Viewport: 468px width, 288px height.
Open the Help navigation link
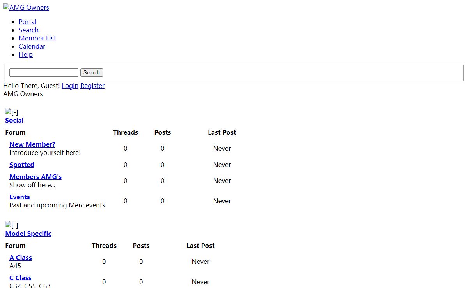tap(26, 54)
